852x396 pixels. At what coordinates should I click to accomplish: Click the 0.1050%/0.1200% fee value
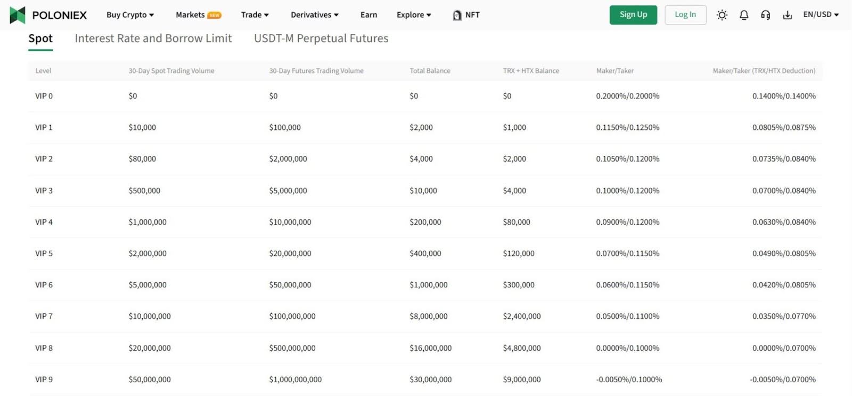click(628, 159)
